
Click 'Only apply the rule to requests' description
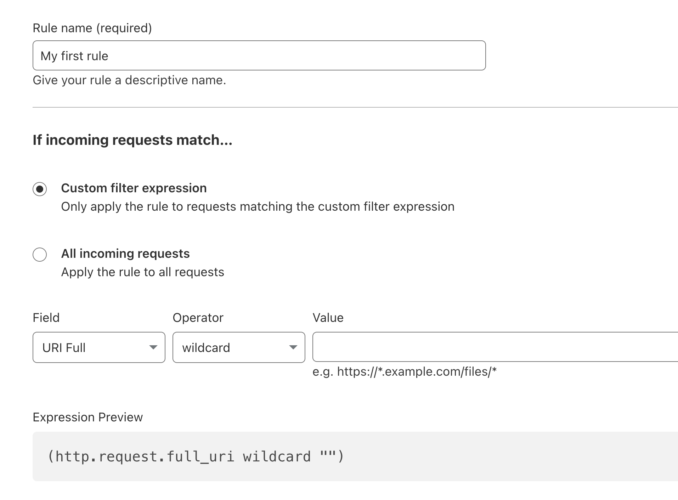pos(258,206)
